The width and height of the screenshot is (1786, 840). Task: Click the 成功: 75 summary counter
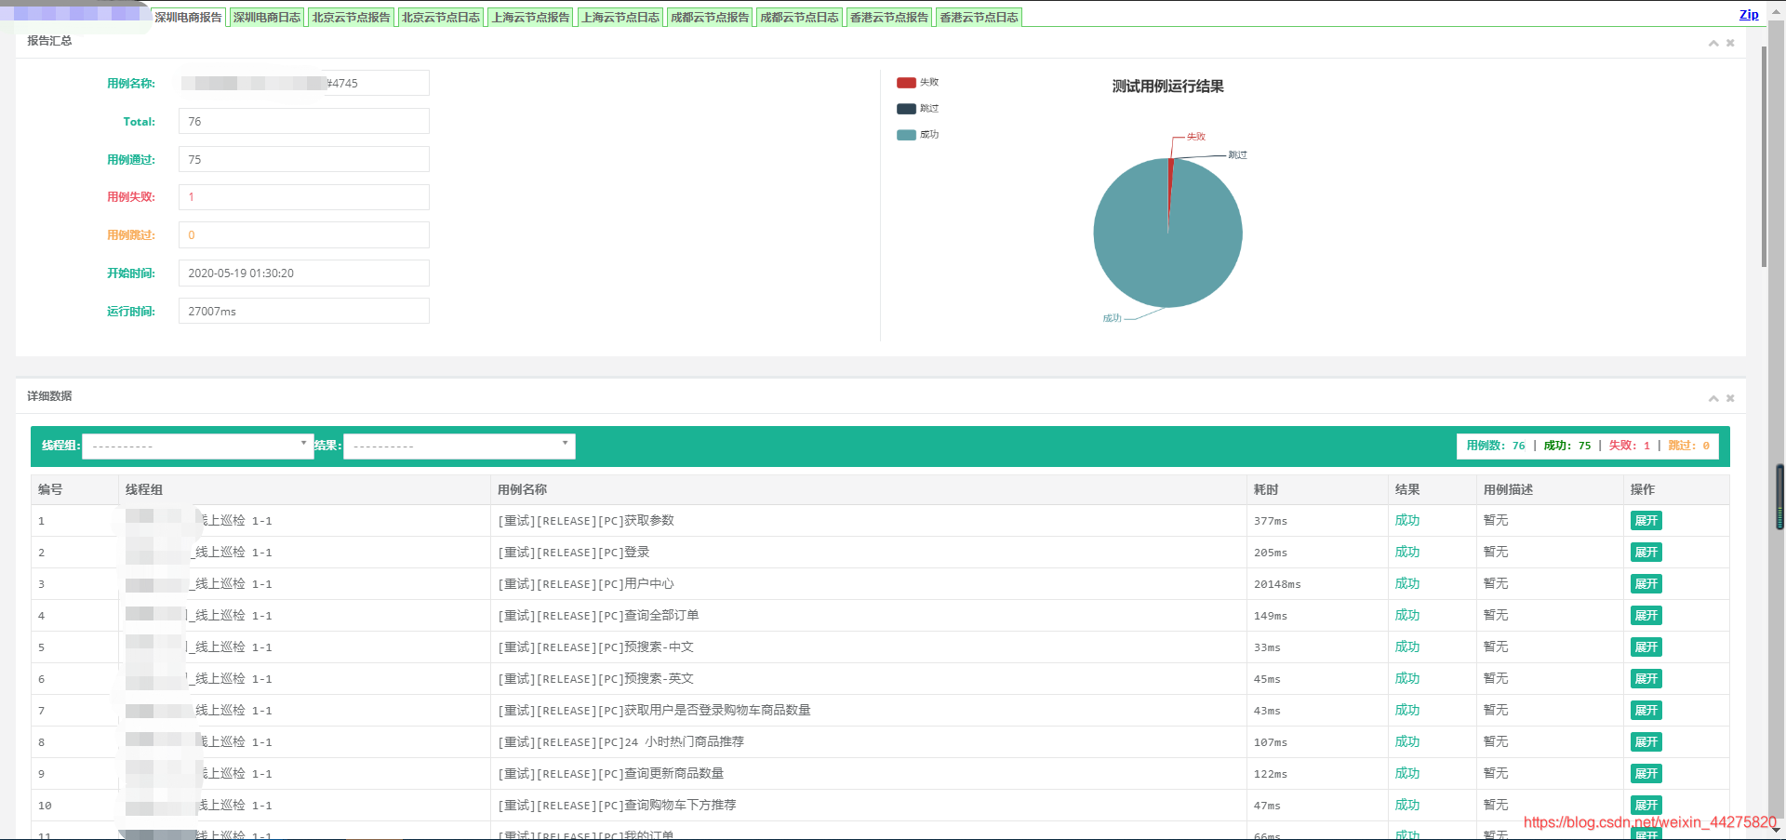[1567, 446]
